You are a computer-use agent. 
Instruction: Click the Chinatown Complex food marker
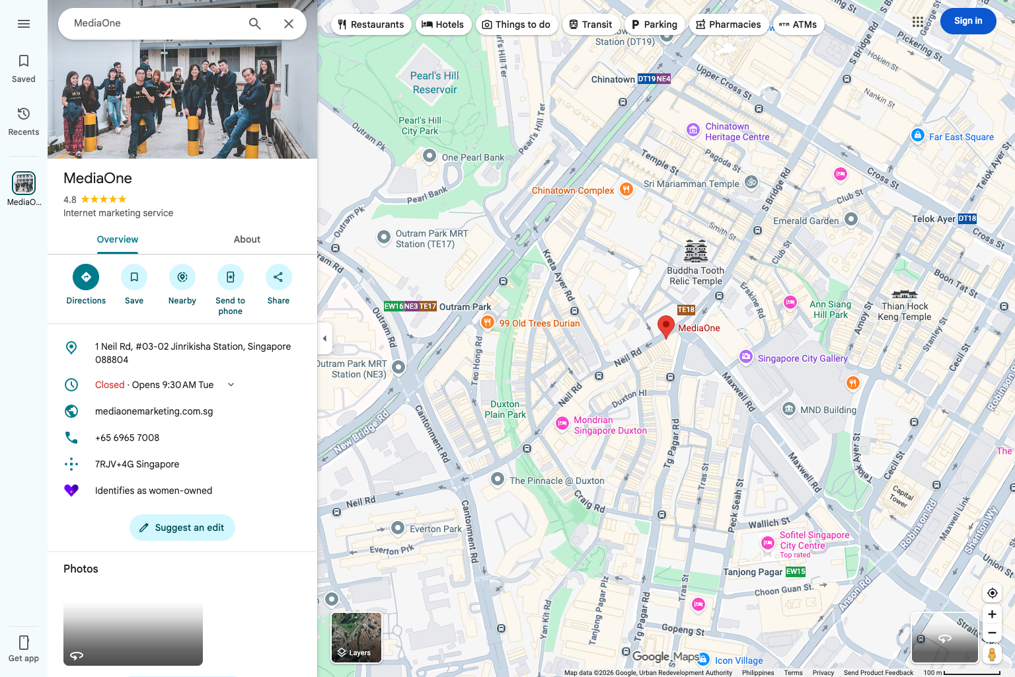[626, 190]
